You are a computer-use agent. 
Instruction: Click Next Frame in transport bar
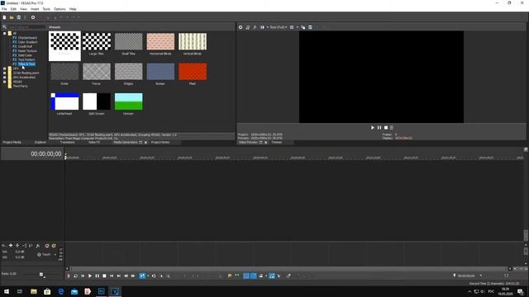click(x=133, y=276)
